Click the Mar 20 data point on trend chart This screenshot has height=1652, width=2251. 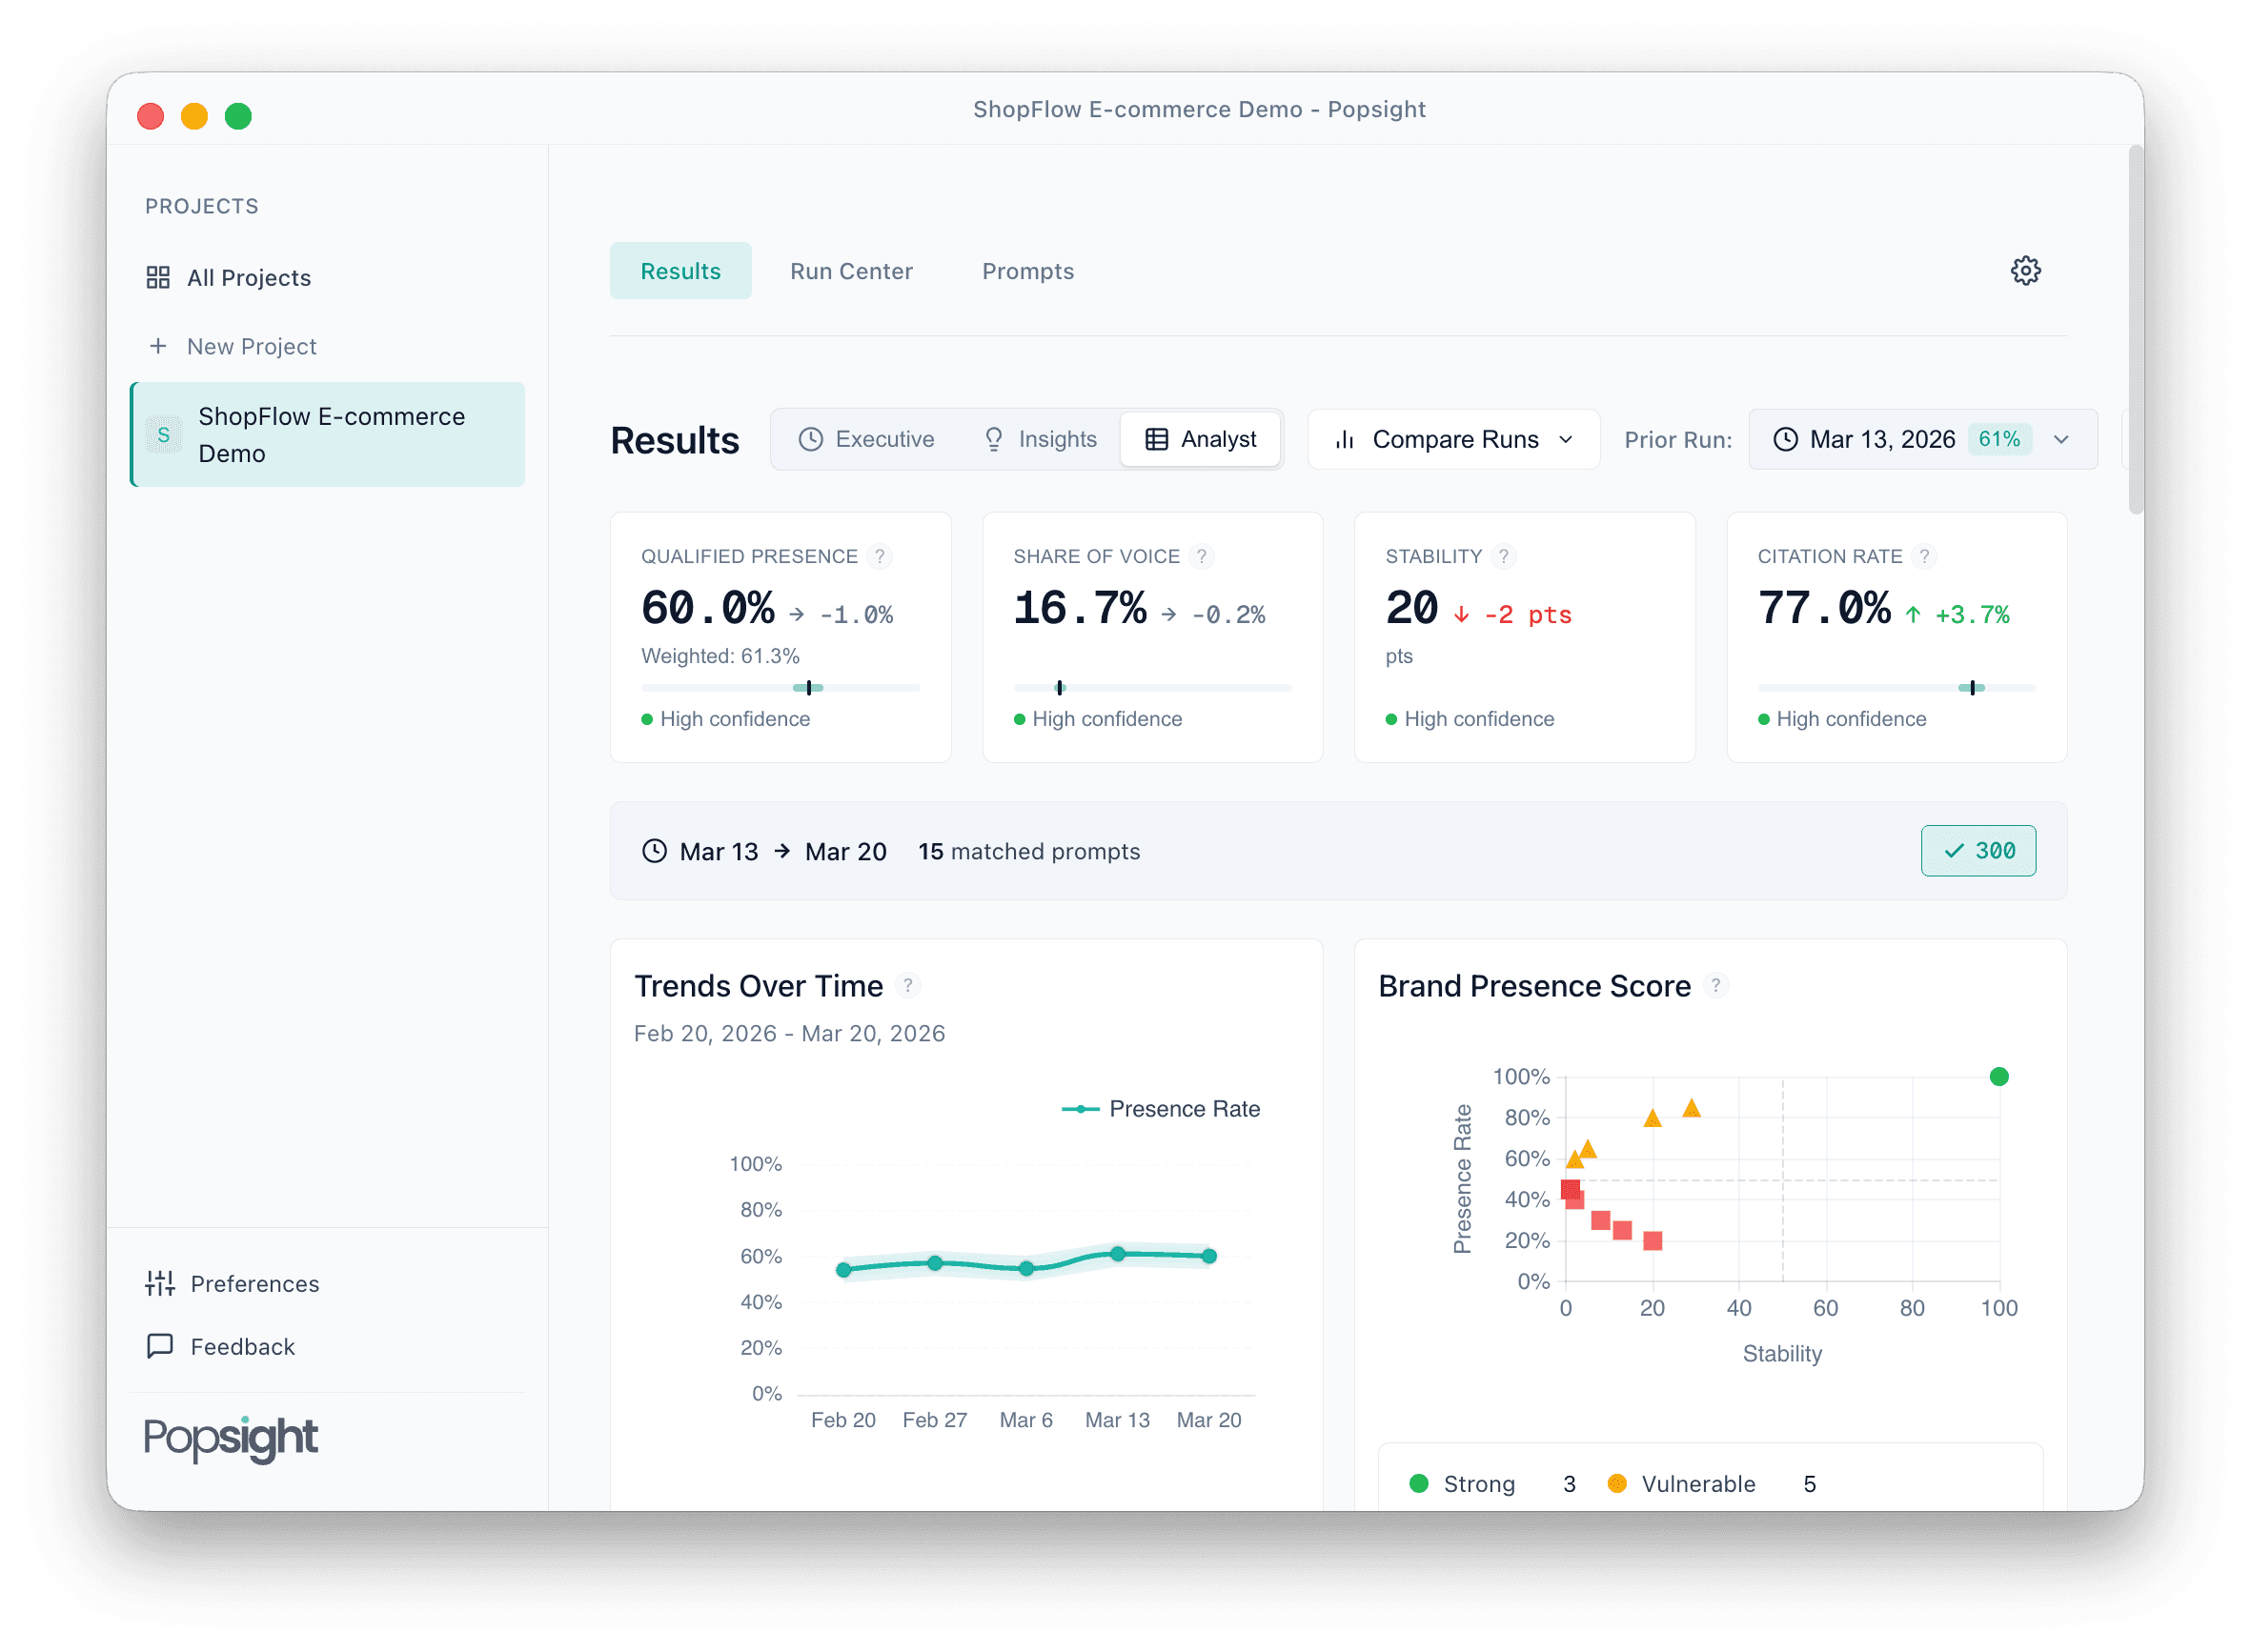tap(1209, 1256)
